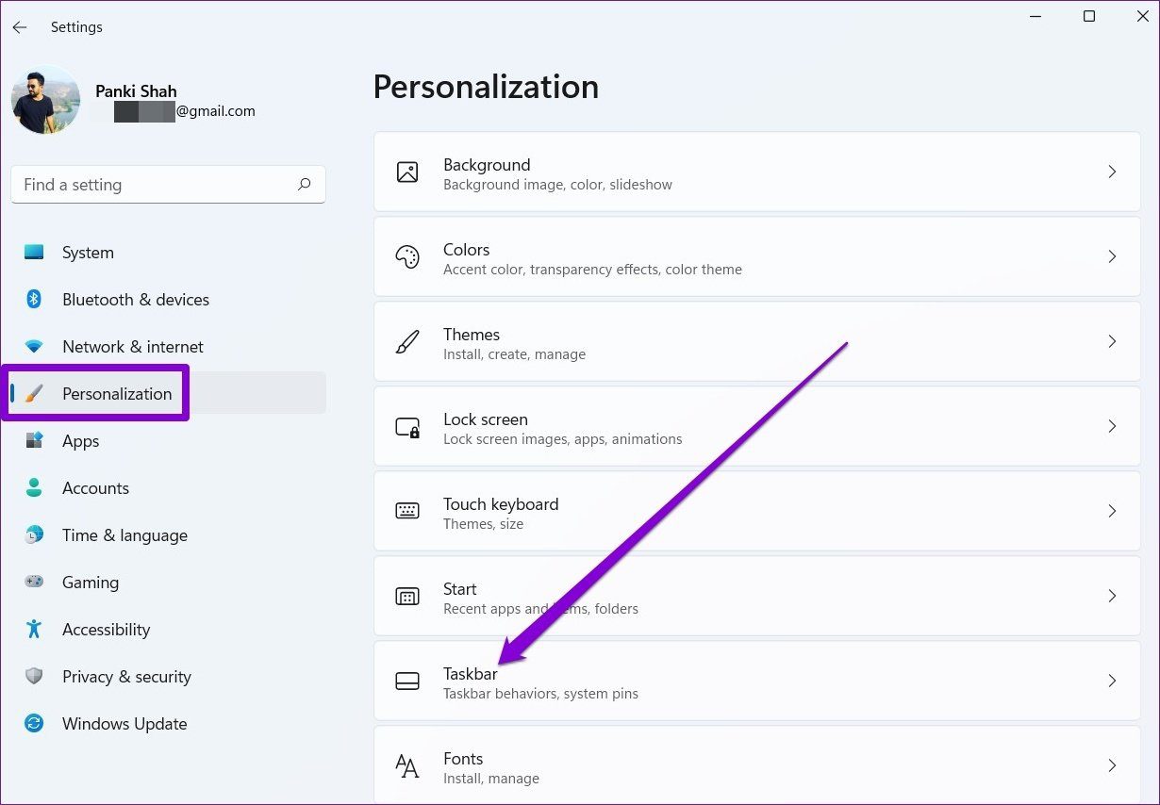Open the Accounts settings section
1160x805 pixels.
pyautogui.click(x=168, y=488)
